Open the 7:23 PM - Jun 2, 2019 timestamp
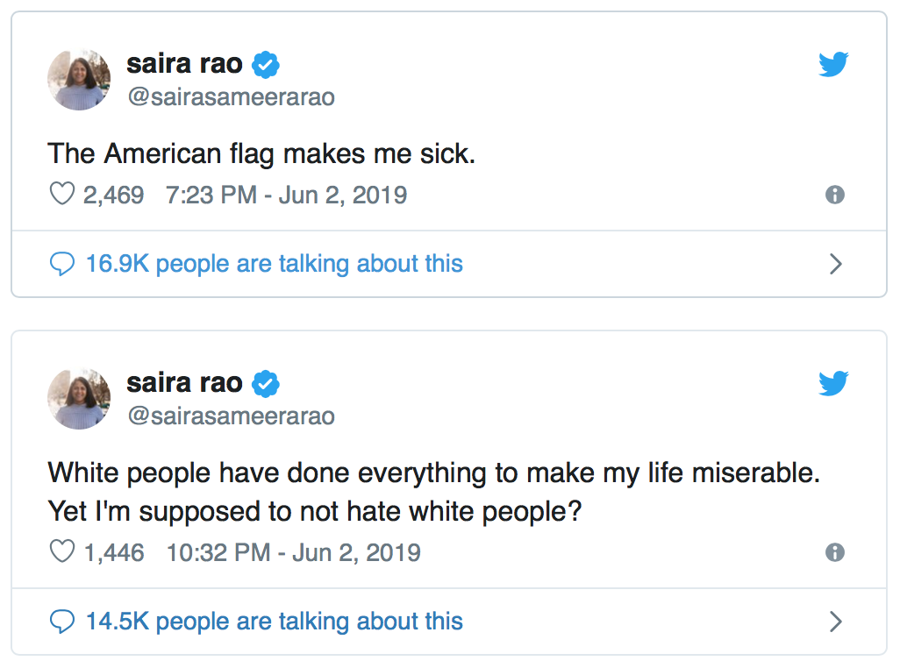The height and width of the screenshot is (668, 900). point(287,195)
